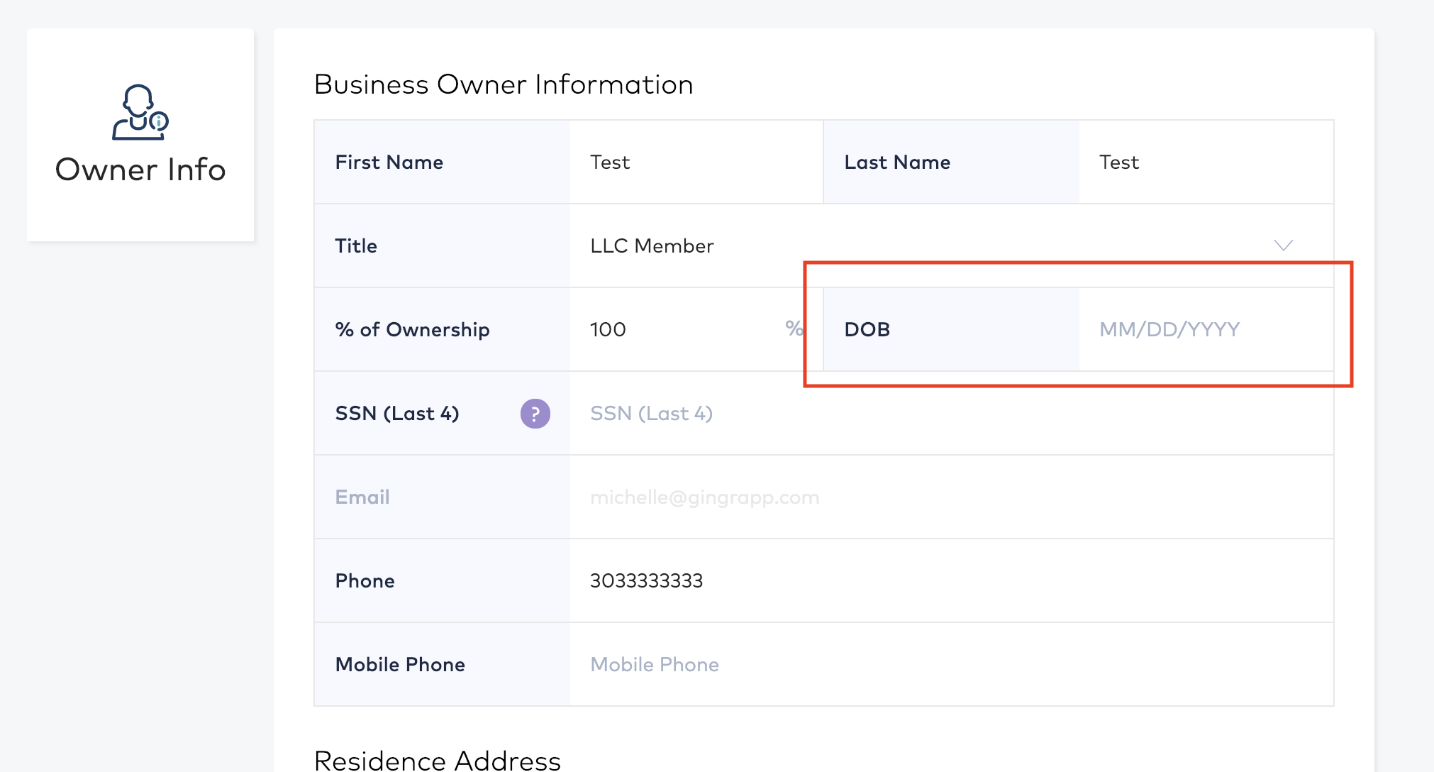Click the Mobile Phone label

click(400, 665)
